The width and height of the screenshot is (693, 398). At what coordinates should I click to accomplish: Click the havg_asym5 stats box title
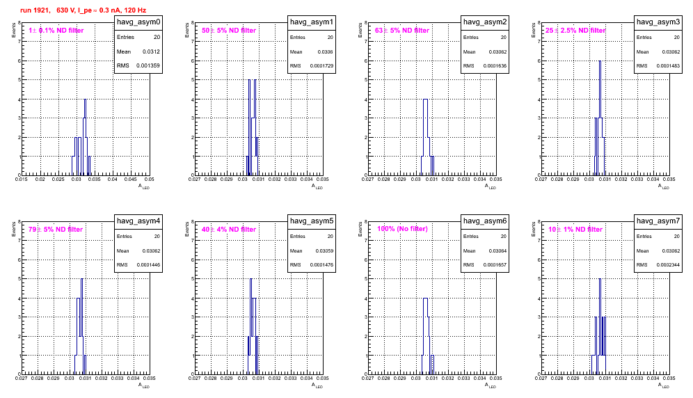312,221
